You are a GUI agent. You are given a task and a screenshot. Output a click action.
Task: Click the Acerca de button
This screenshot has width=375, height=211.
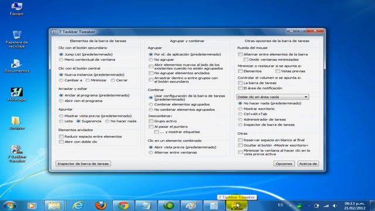308,164
